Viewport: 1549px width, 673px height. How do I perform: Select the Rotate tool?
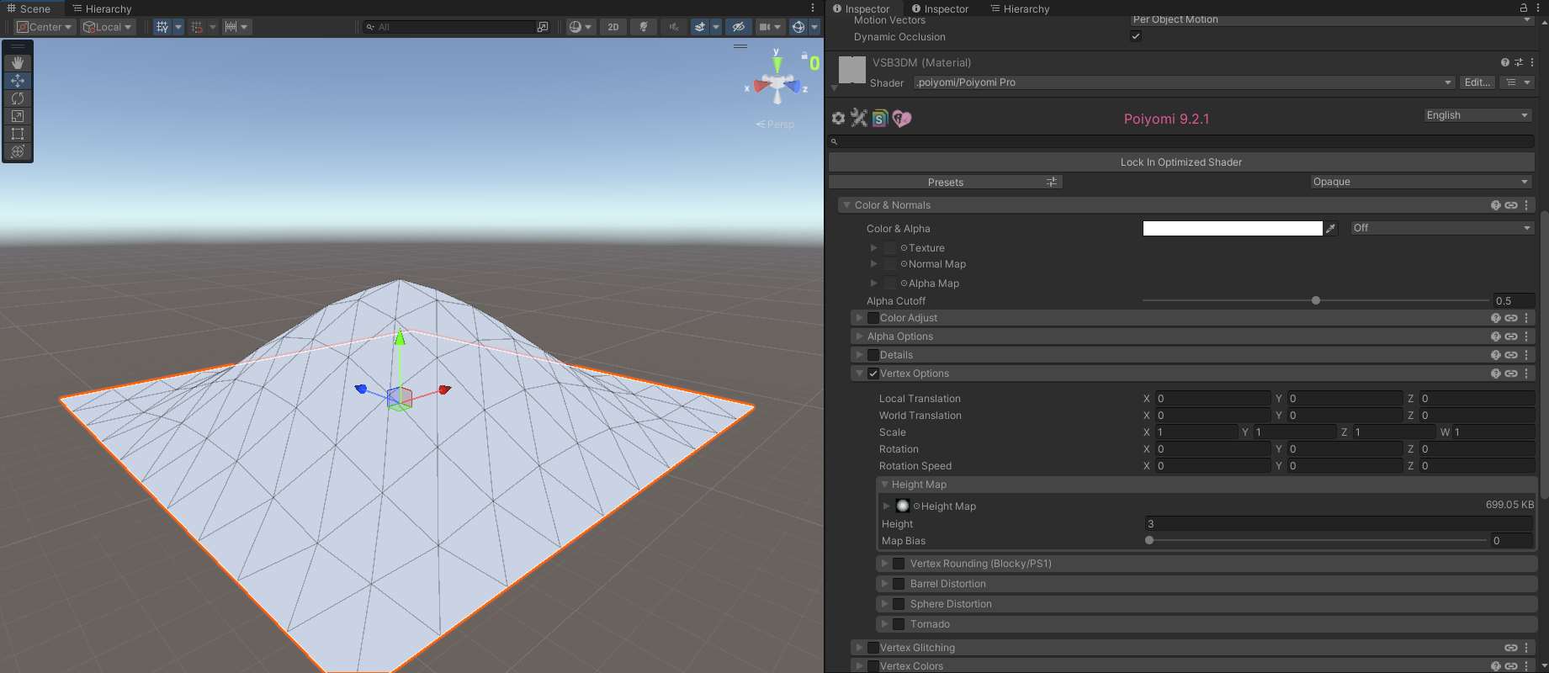(18, 98)
